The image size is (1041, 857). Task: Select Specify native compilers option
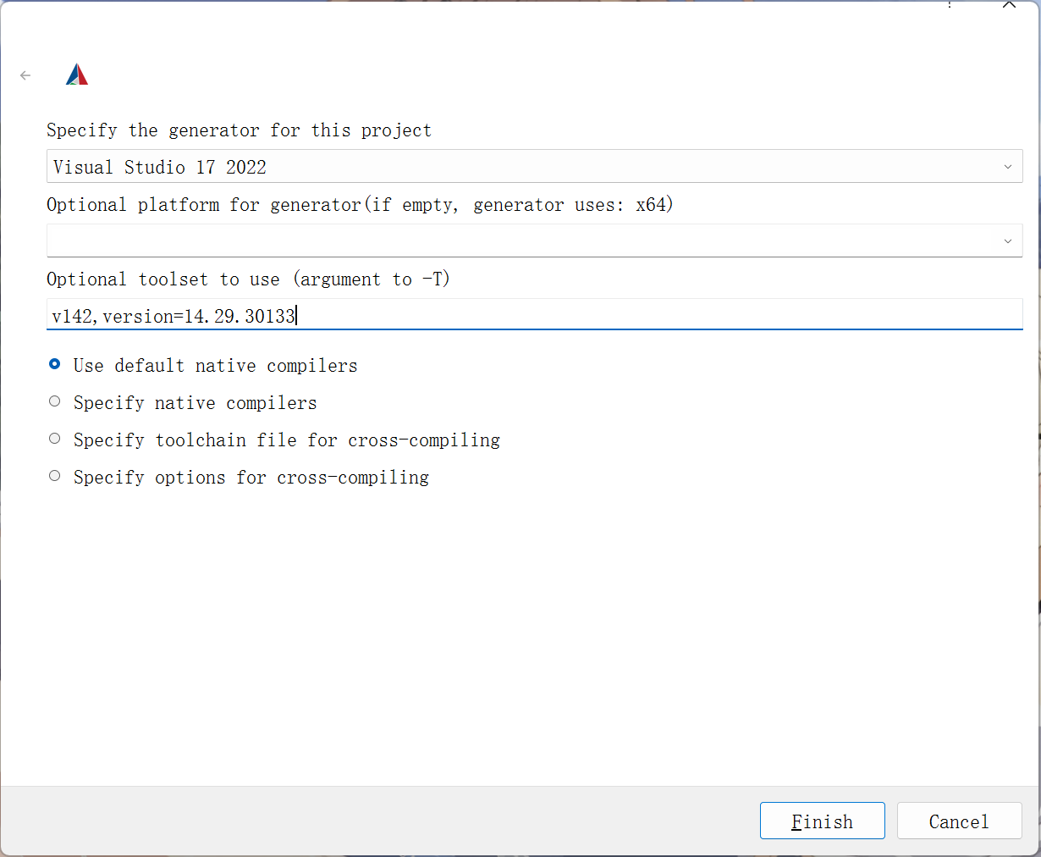click(x=55, y=402)
